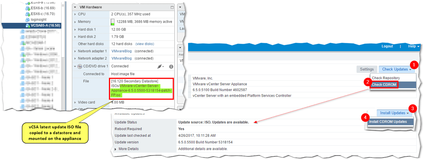Viewport: 423px width, 159px height.
Task: Open the Help menu
Action: pos(414,46)
